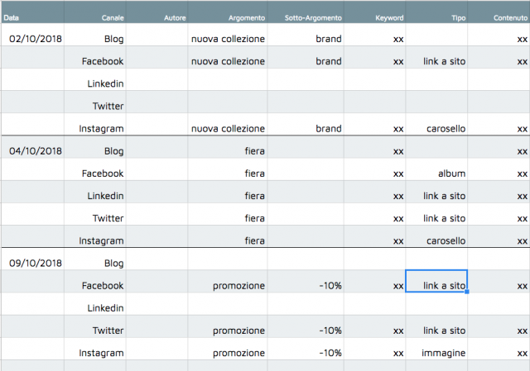Select the Contenuto header cell
Screen dimensions: 530x371
click(499, 12)
